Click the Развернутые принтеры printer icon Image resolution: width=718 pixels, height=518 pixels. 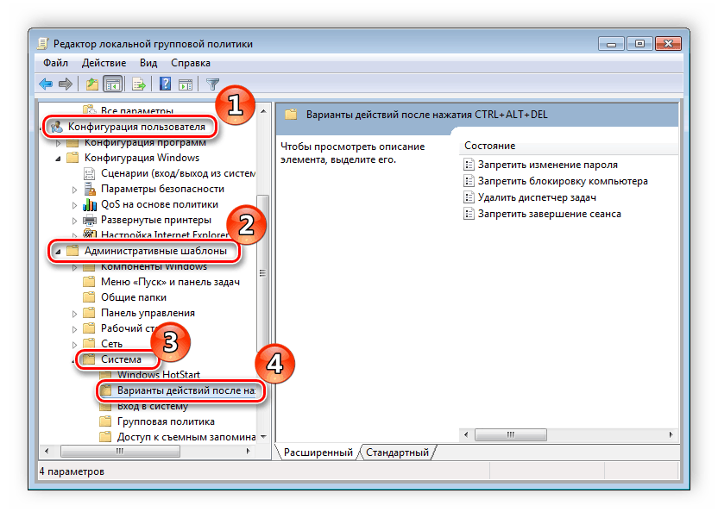point(90,220)
